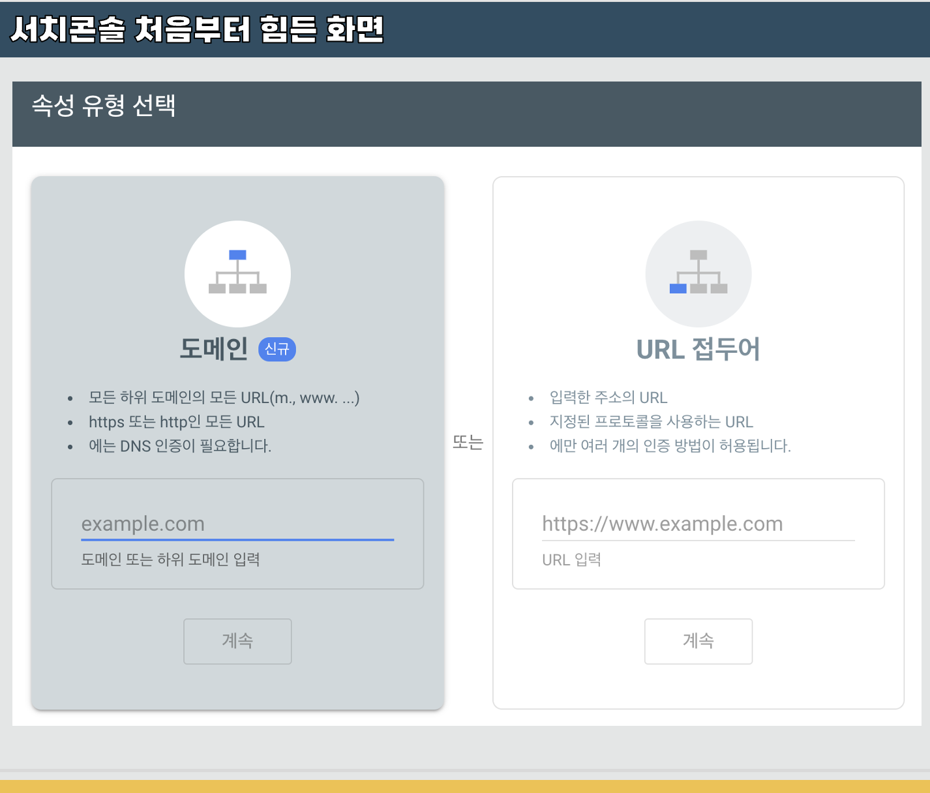930x793 pixels.
Task: Open the https://www.example.com URL input field
Action: [x=698, y=524]
